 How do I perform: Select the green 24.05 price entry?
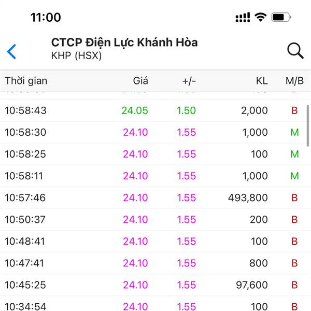click(x=135, y=110)
